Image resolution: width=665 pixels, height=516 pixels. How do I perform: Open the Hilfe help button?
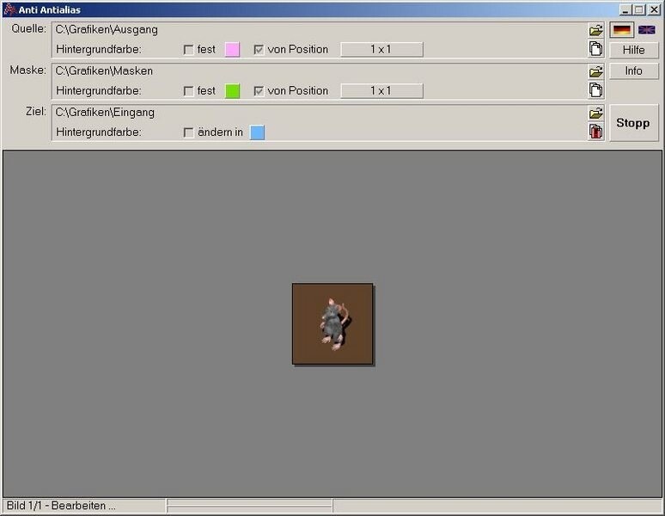(x=633, y=50)
